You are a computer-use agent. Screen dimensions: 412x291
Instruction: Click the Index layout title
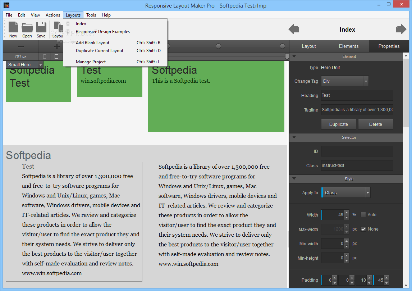coord(347,29)
